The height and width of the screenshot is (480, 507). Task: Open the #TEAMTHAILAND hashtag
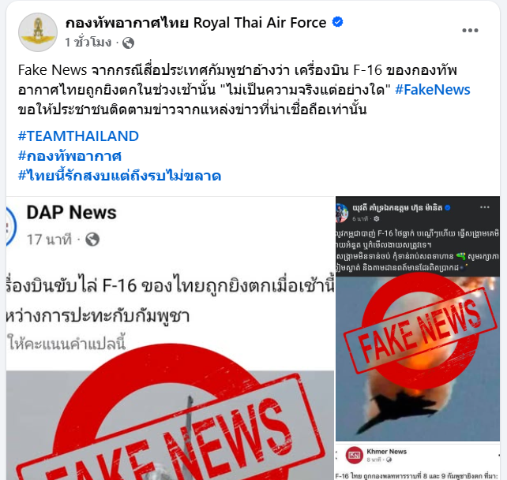pos(78,136)
